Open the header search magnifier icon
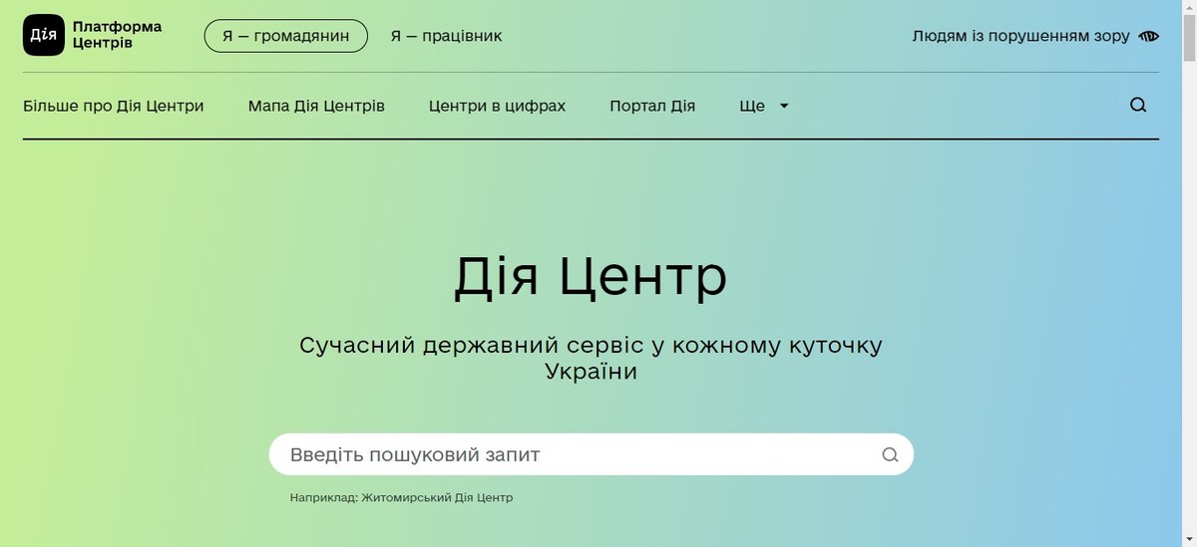The image size is (1197, 547). point(1138,106)
